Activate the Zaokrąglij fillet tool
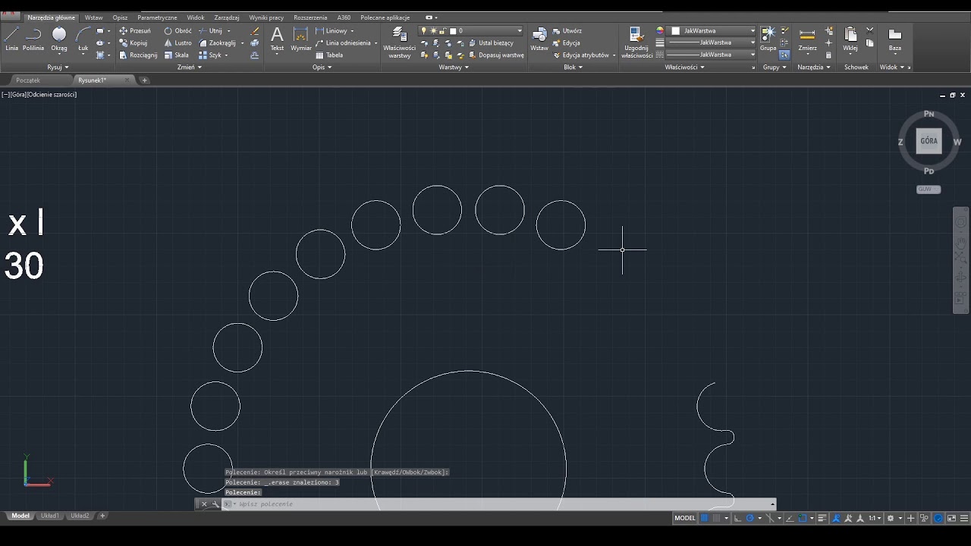Viewport: 971px width, 546px height. [x=218, y=43]
